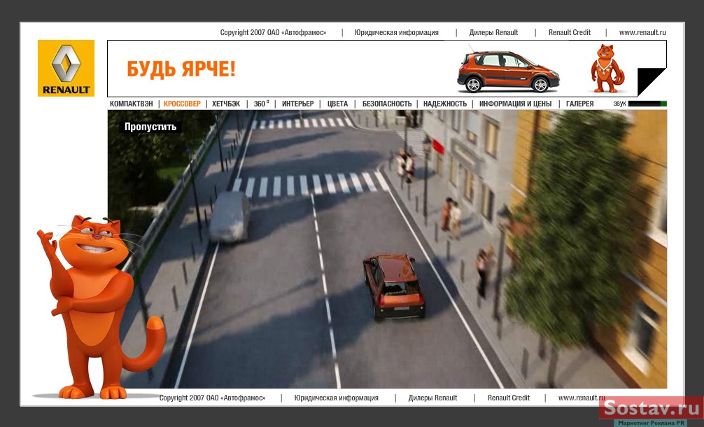Open the ХЕТЧБЭК menu item
The image size is (704, 427).
pos(226,104)
